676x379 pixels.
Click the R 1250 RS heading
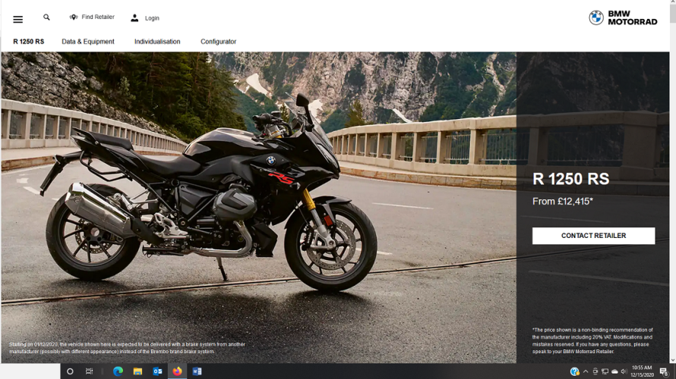click(571, 179)
